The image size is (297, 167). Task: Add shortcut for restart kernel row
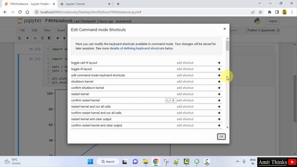(219, 94)
